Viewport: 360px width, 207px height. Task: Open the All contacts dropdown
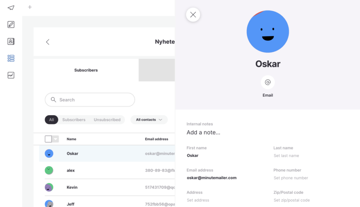(149, 119)
